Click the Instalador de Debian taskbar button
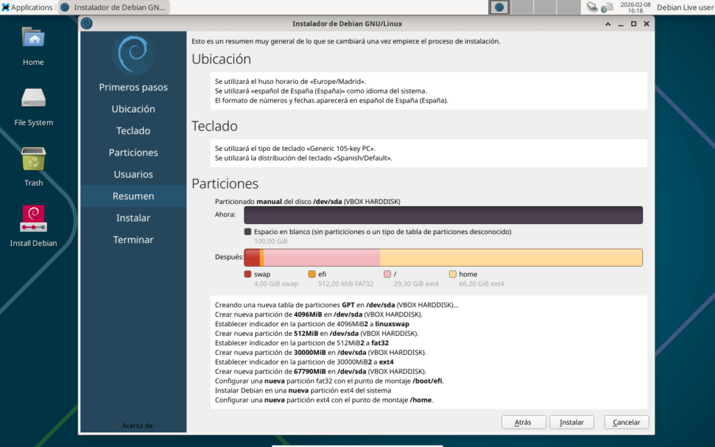The image size is (715, 447). [114, 8]
